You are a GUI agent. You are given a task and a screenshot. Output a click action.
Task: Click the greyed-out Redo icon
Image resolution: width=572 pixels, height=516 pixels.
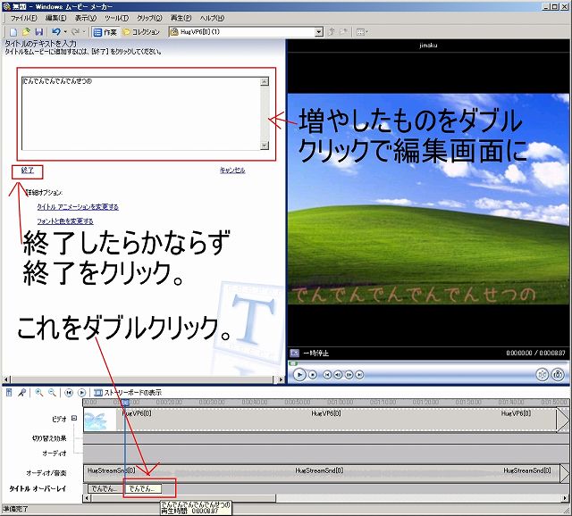[x=75, y=32]
